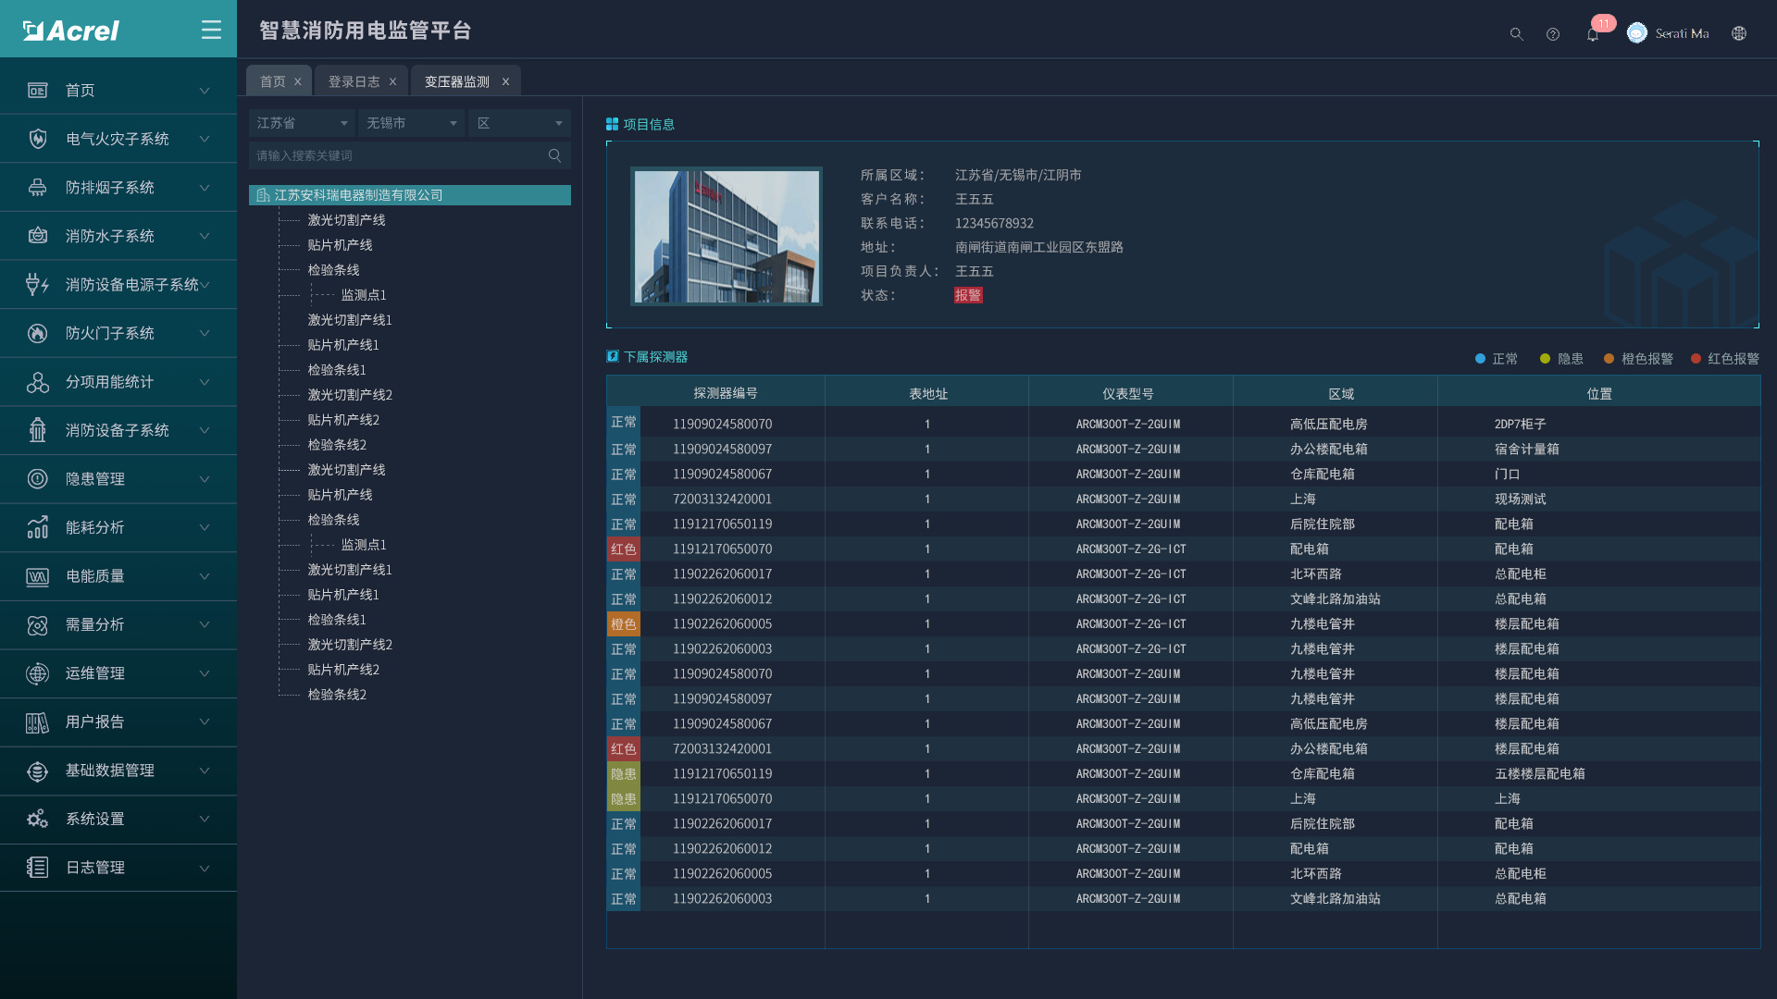
Task: Click the 能耗分析 chart icon
Action: (37, 527)
